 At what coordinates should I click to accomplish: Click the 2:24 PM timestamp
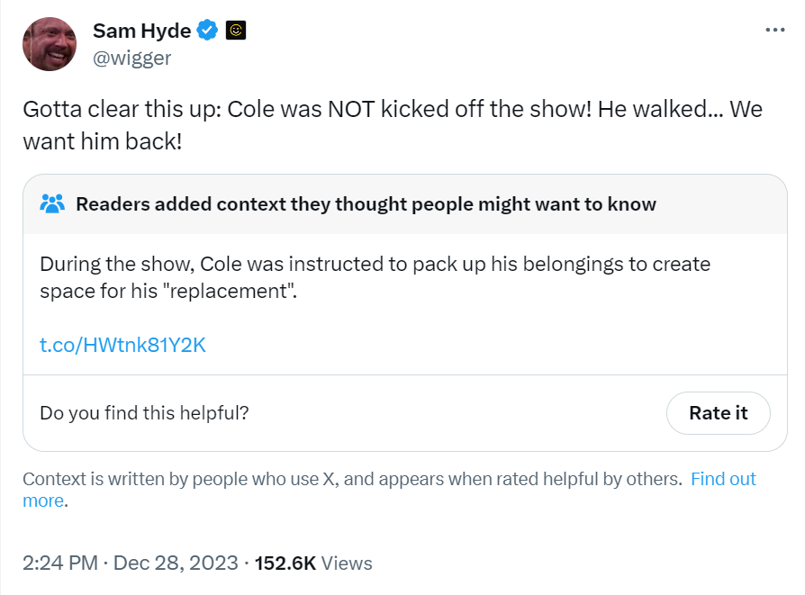pos(60,563)
